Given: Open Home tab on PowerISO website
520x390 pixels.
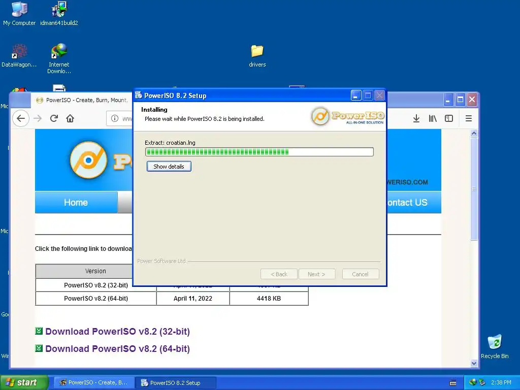Looking at the screenshot, I should pyautogui.click(x=76, y=202).
